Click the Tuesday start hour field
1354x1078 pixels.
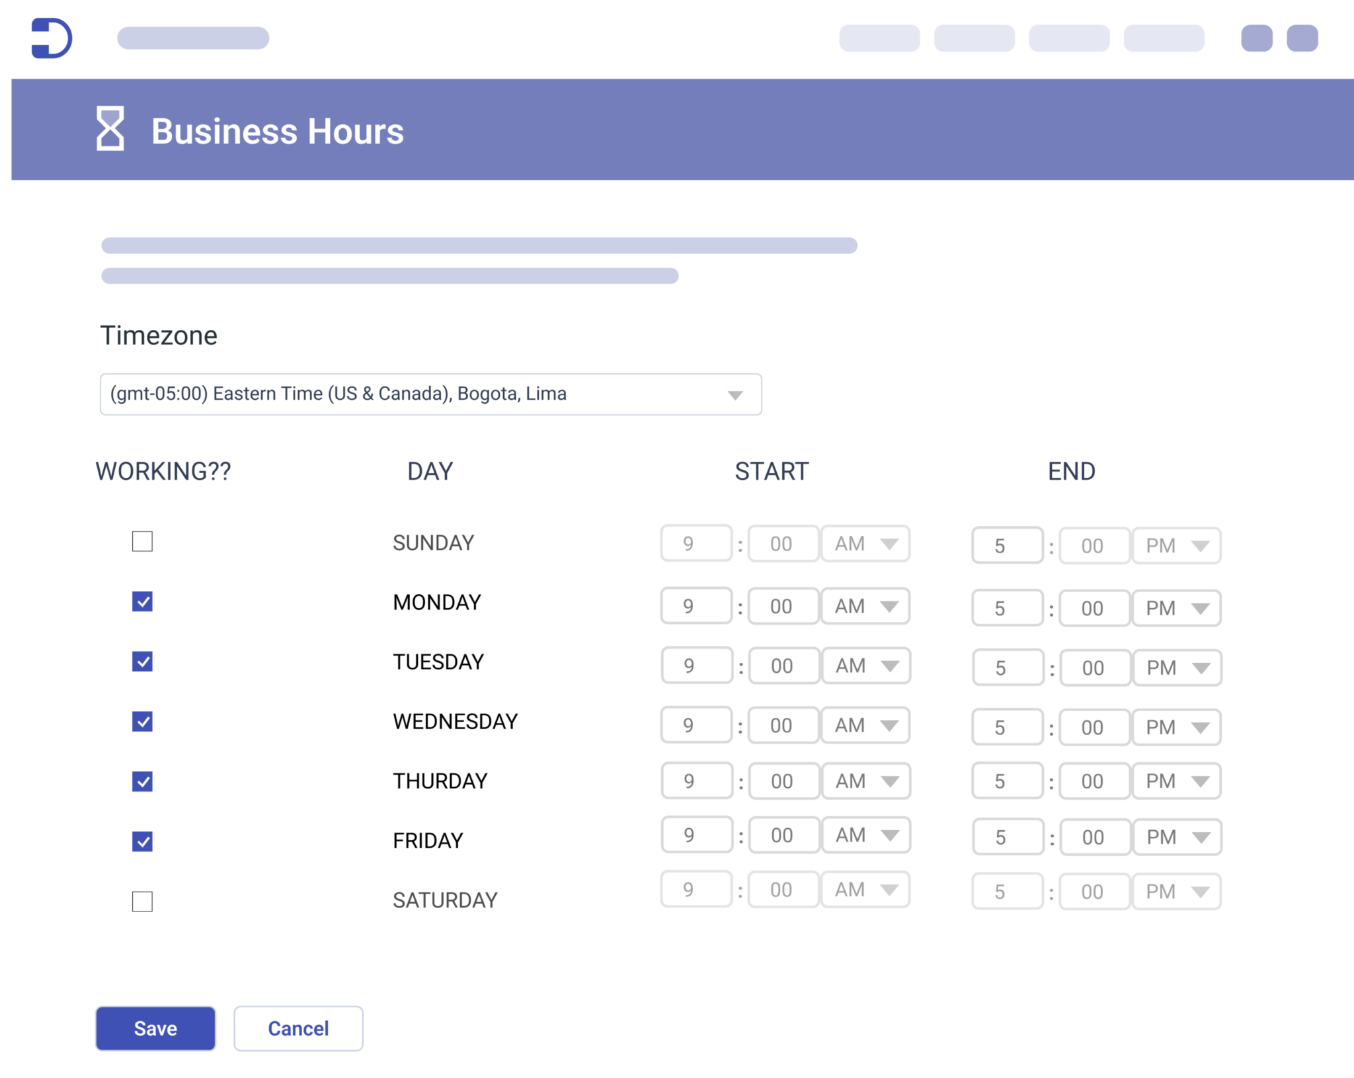pos(696,666)
